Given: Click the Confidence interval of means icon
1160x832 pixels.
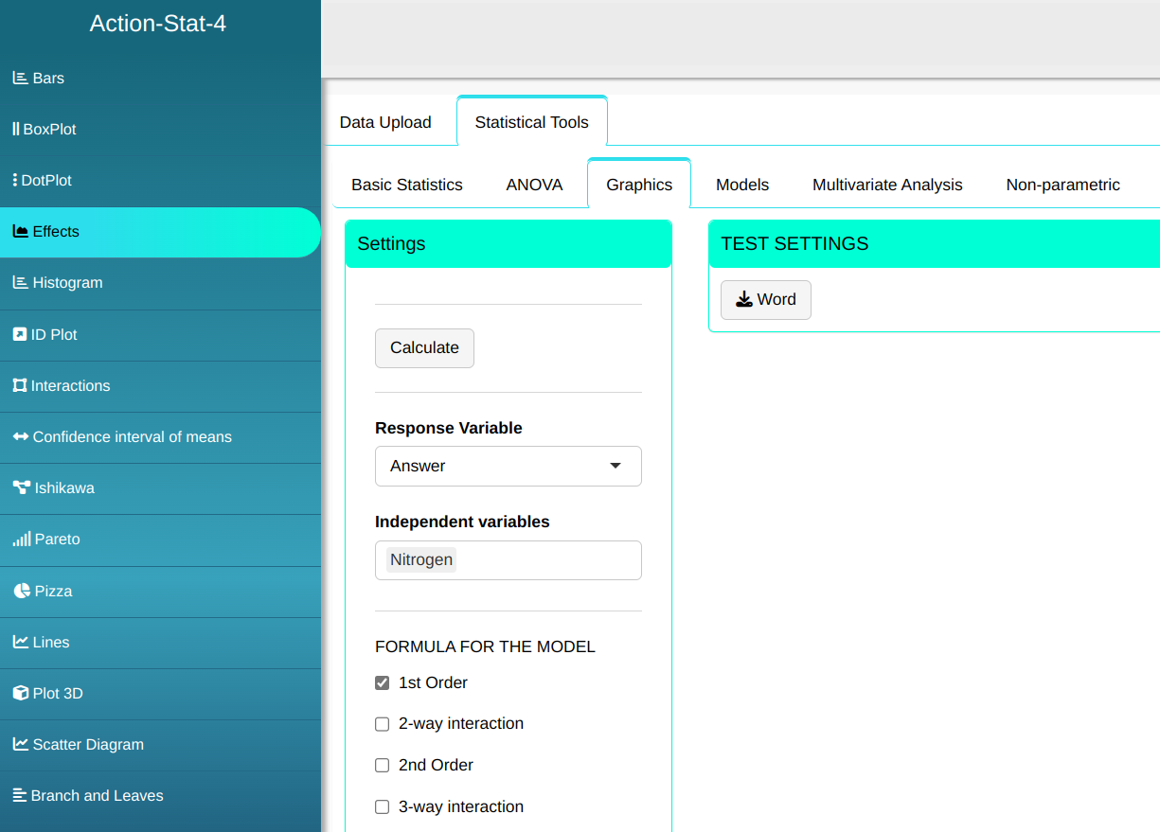Looking at the screenshot, I should (x=21, y=437).
